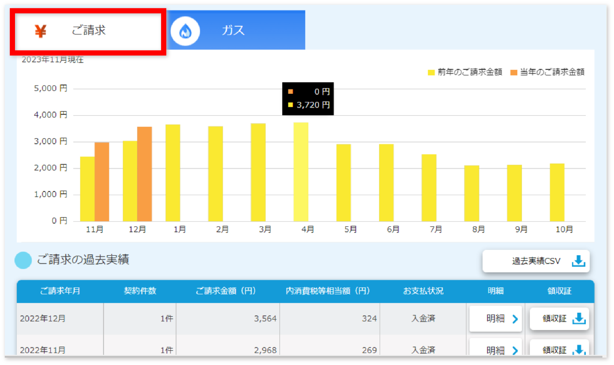Click the gas flame icon
Viewport: 614px width, 365px height.
(185, 31)
